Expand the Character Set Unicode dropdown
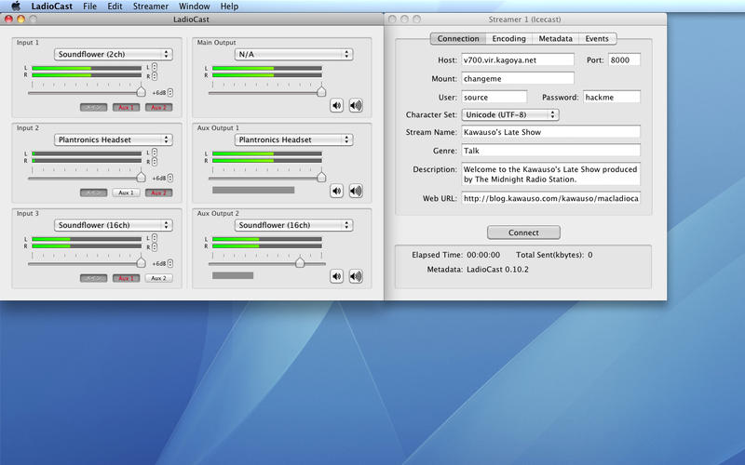This screenshot has height=465, width=745. coord(510,114)
